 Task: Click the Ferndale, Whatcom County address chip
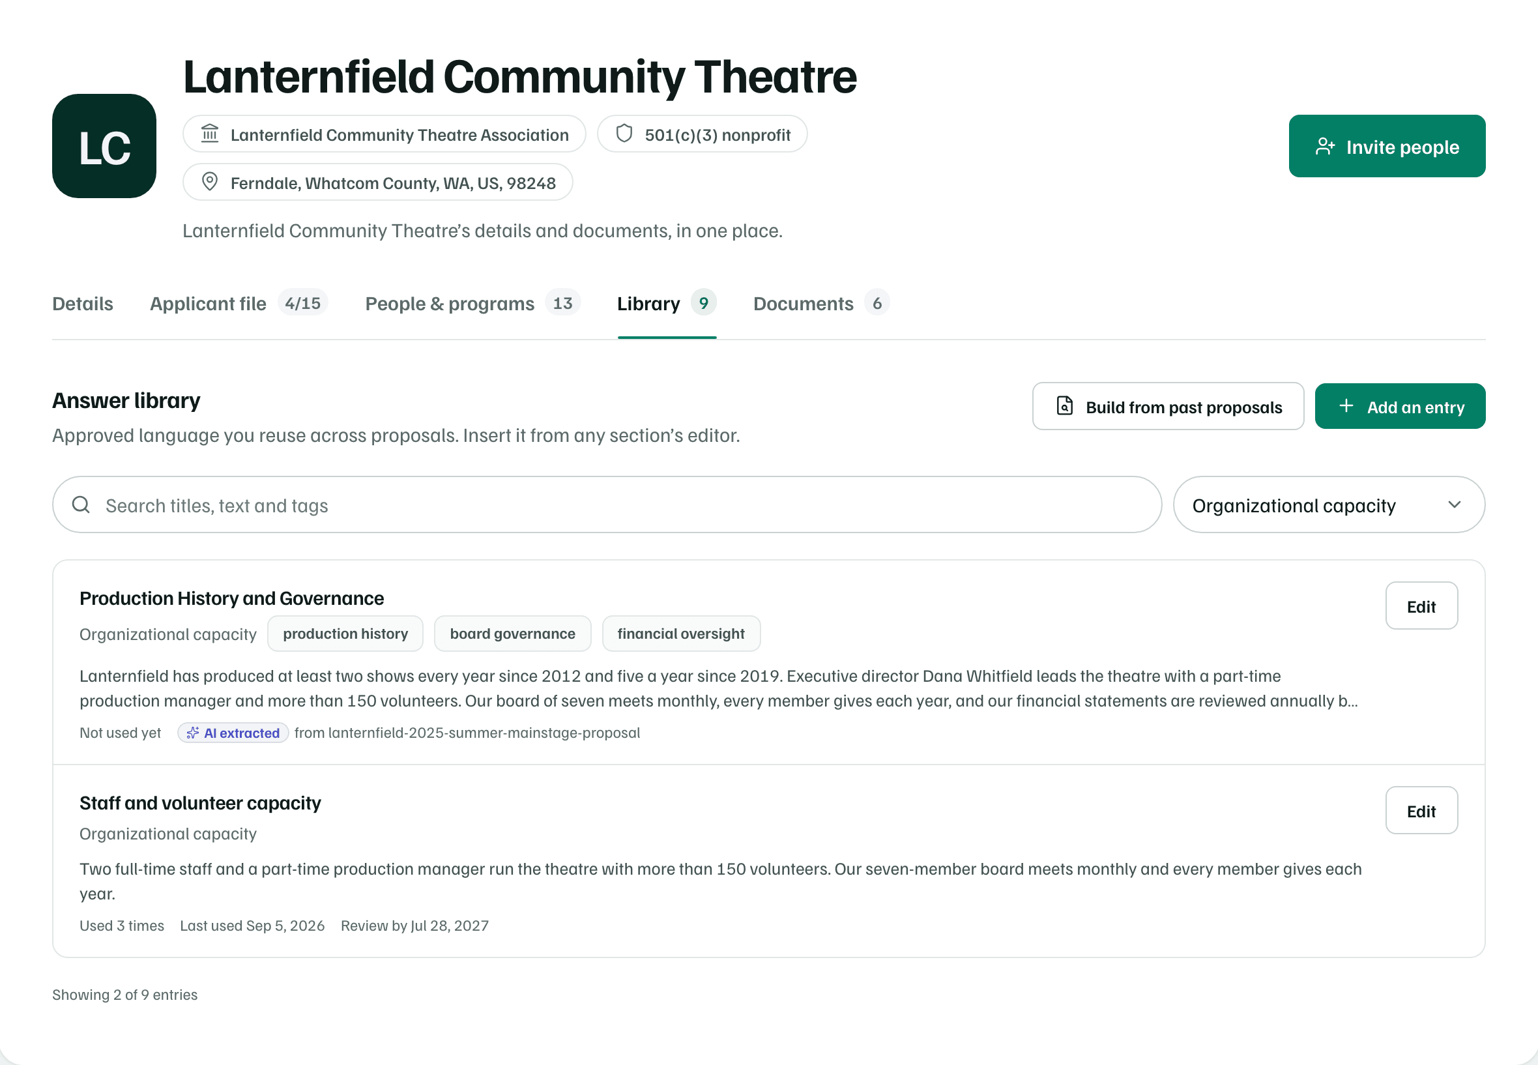378,182
